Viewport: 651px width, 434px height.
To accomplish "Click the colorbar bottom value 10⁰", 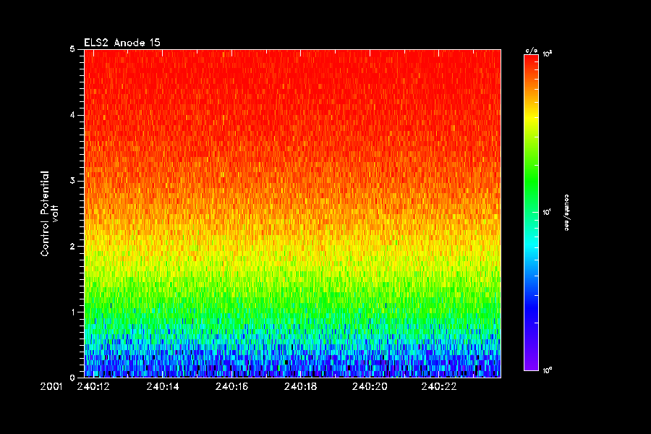I will (548, 370).
